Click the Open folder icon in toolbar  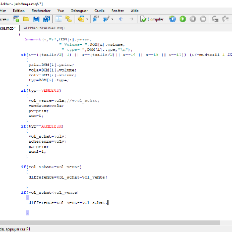point(26,19)
